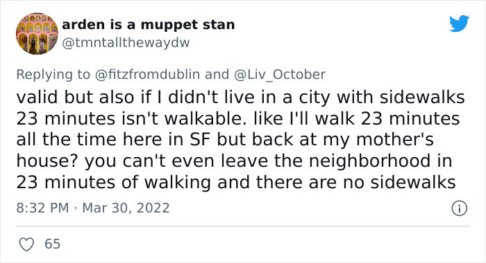Open the "arden is a muppet stan" profile name

[149, 25]
